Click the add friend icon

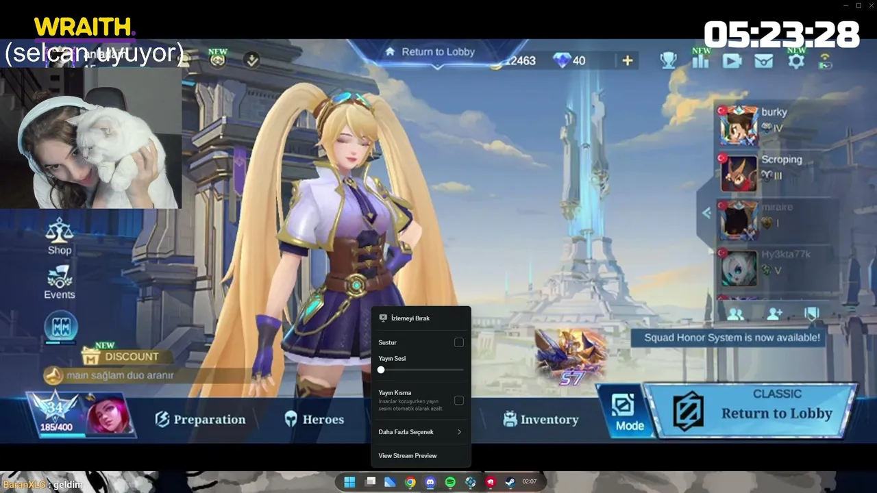point(774,314)
